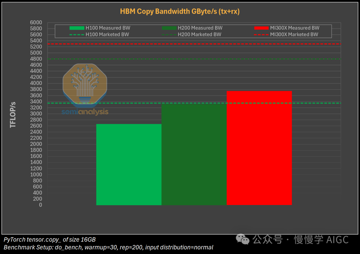The image size is (360, 254).
Task: Click the 200 axis label
Action: (x=37, y=199)
